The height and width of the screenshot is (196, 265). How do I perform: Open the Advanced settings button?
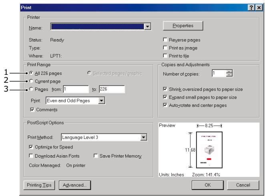tap(75, 185)
